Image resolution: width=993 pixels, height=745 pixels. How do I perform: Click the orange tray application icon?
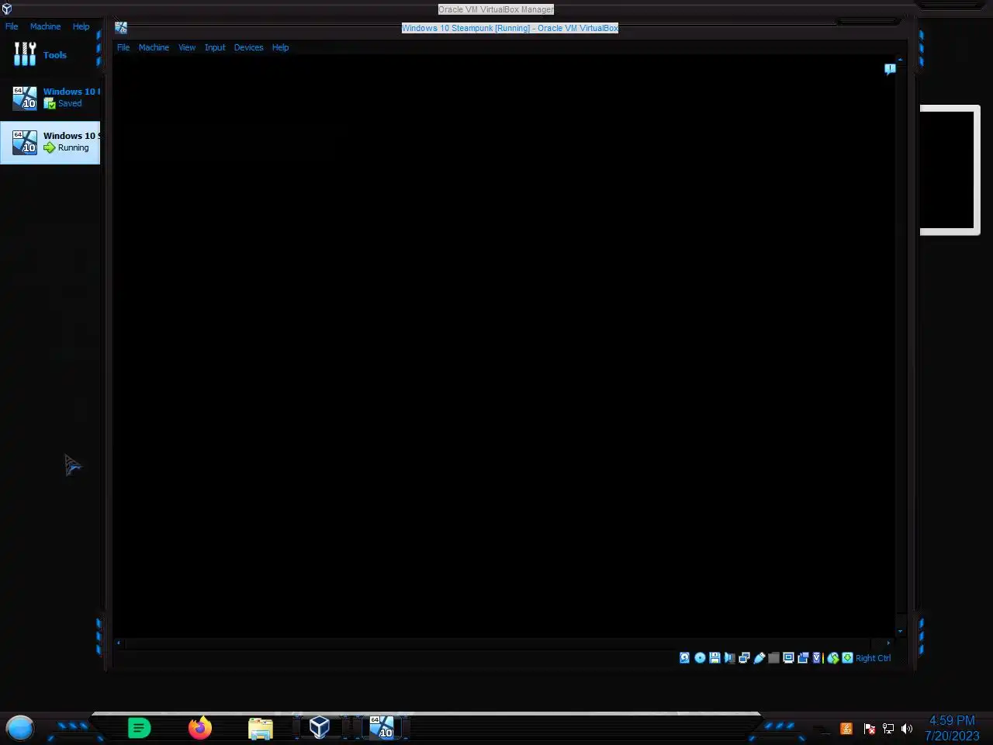pyautogui.click(x=846, y=729)
